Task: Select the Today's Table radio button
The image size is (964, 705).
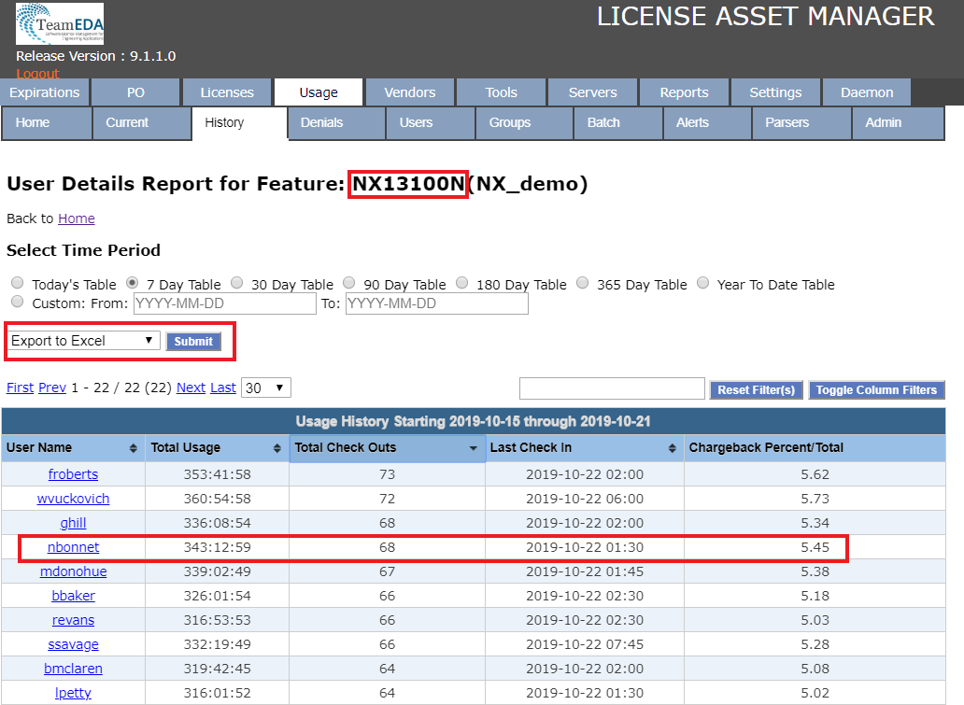Action: 18,283
